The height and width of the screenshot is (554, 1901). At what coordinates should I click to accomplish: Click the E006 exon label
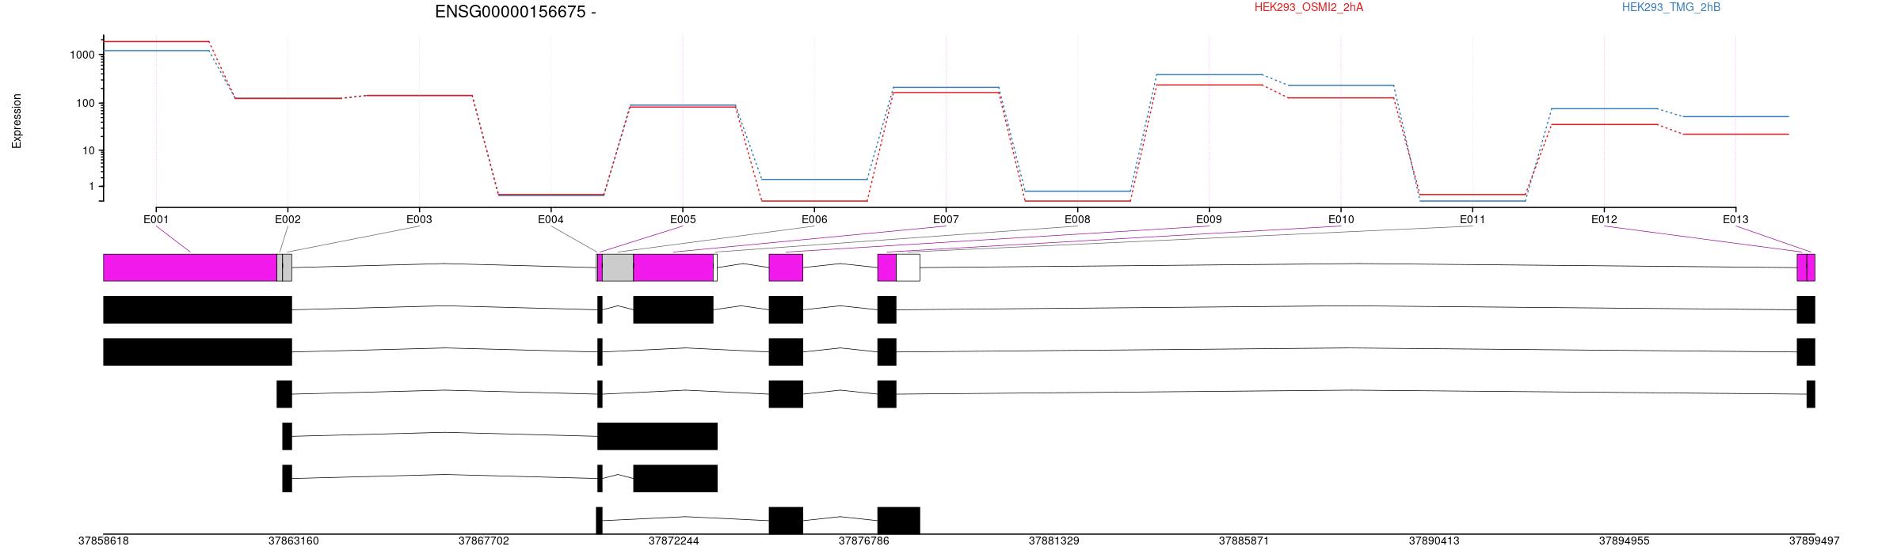coord(814,219)
